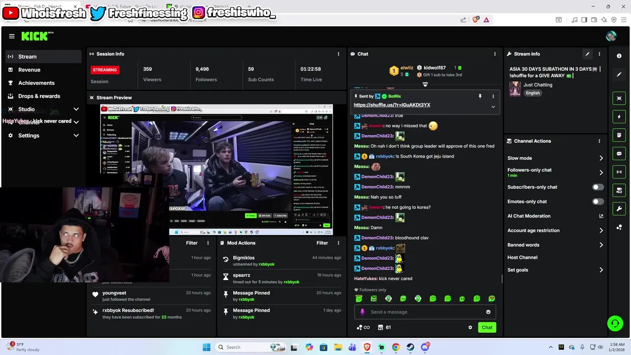The image size is (631, 355).
Task: Open Banned words options arrow
Action: pos(601,245)
